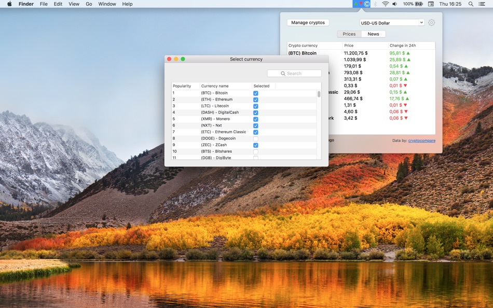Select the (ZEC) - ZCash list row
Viewport: 493px width, 308px height.
click(244, 145)
